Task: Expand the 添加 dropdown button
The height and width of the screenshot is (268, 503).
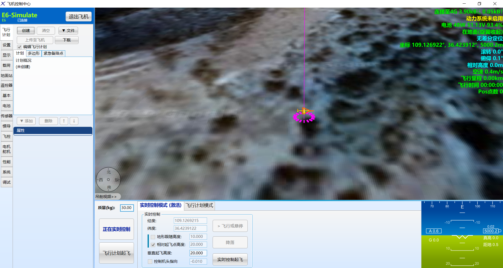Action: click(x=26, y=121)
